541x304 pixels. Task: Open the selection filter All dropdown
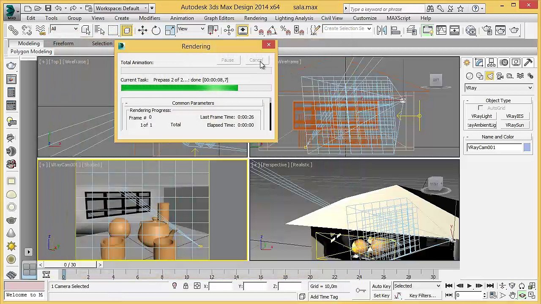tap(64, 29)
